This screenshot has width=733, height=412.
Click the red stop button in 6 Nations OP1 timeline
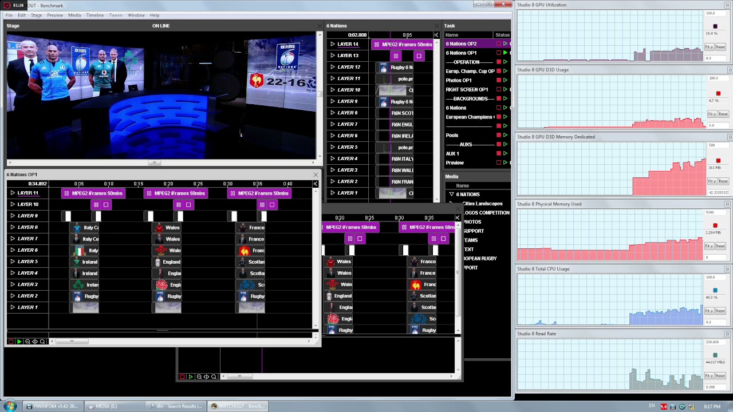11,342
